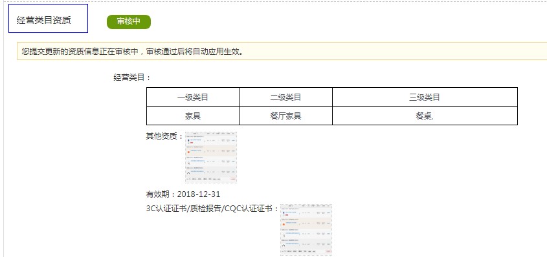Click the 3C认证证书/质检报告/CQC认证证书 label
547x257 pixels.
click(212, 209)
